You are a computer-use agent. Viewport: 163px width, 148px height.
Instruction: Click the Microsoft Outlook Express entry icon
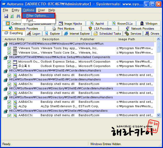tap(15, 62)
